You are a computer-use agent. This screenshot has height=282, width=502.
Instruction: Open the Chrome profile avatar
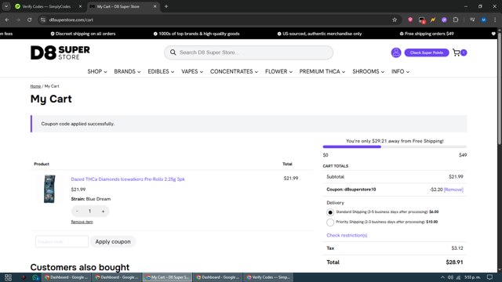point(484,20)
